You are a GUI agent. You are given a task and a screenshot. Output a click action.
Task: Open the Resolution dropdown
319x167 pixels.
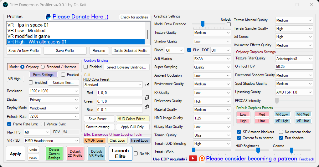pyautogui.click(x=54, y=91)
